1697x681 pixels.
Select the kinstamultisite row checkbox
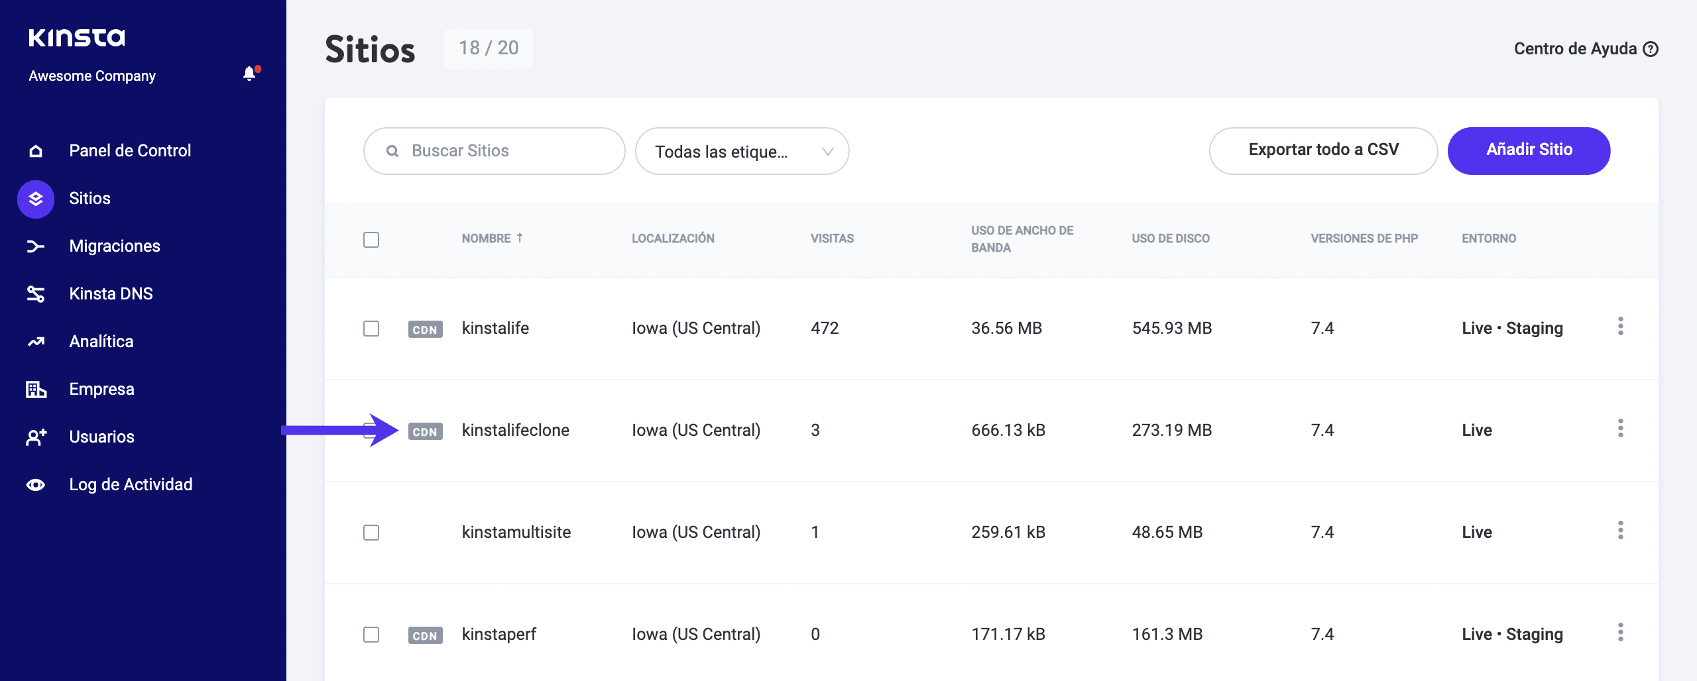pos(371,533)
